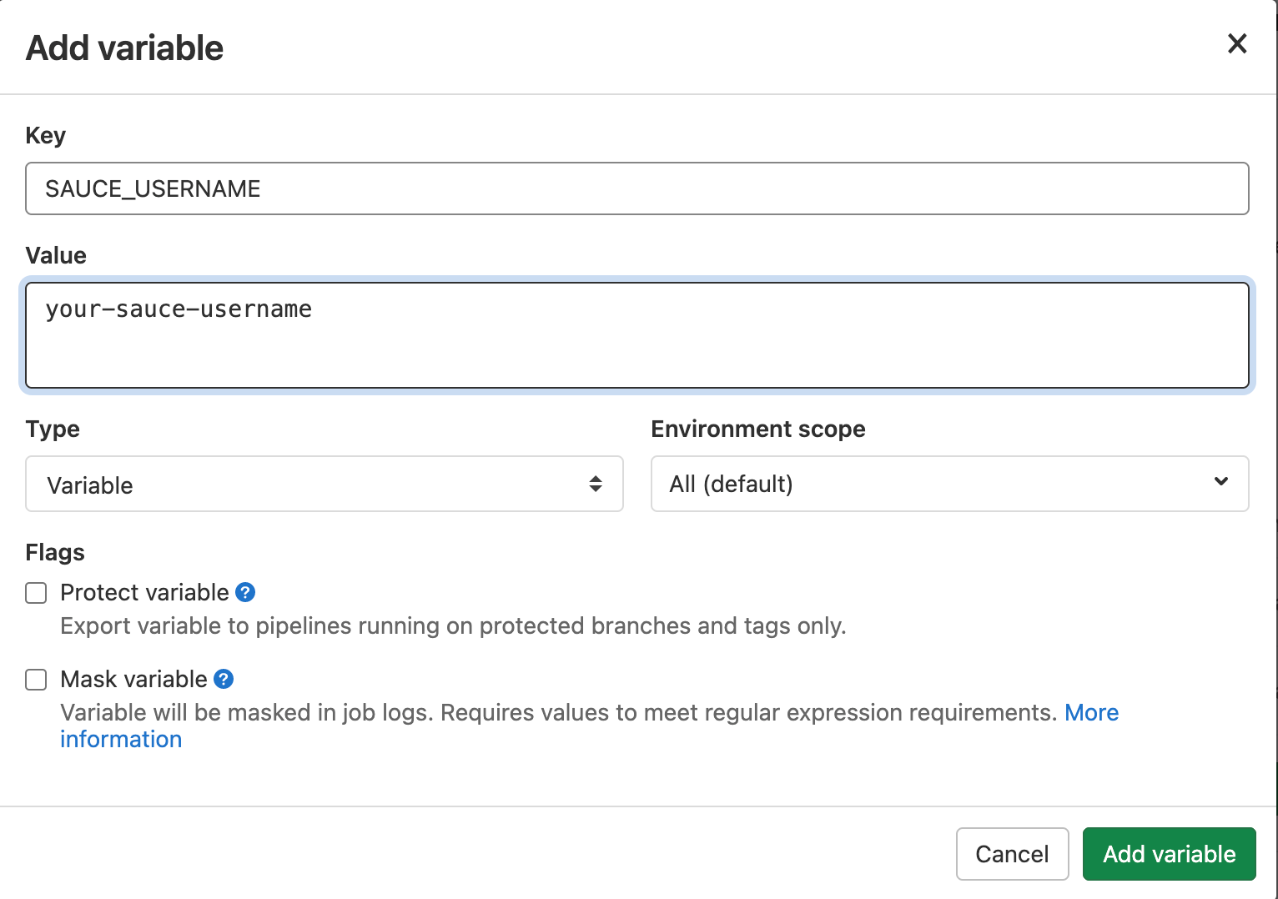Check the box to export variable to protected branches
The image size is (1278, 899).
pos(36,593)
